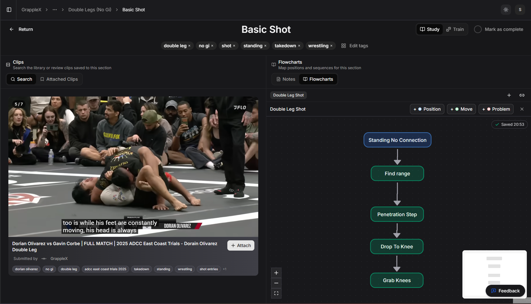Open Double Legs (No Gi) breadcrumb
This screenshot has height=304, width=531.
(90, 10)
